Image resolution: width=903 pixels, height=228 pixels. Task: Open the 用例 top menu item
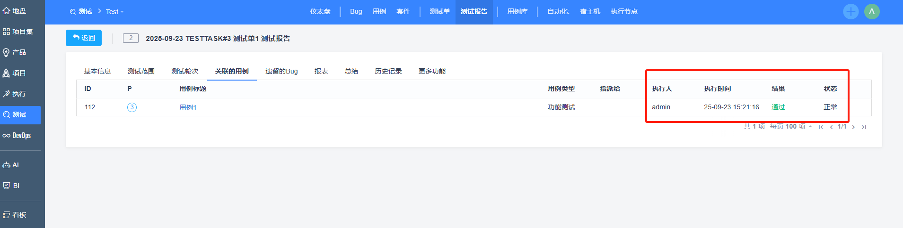point(379,12)
